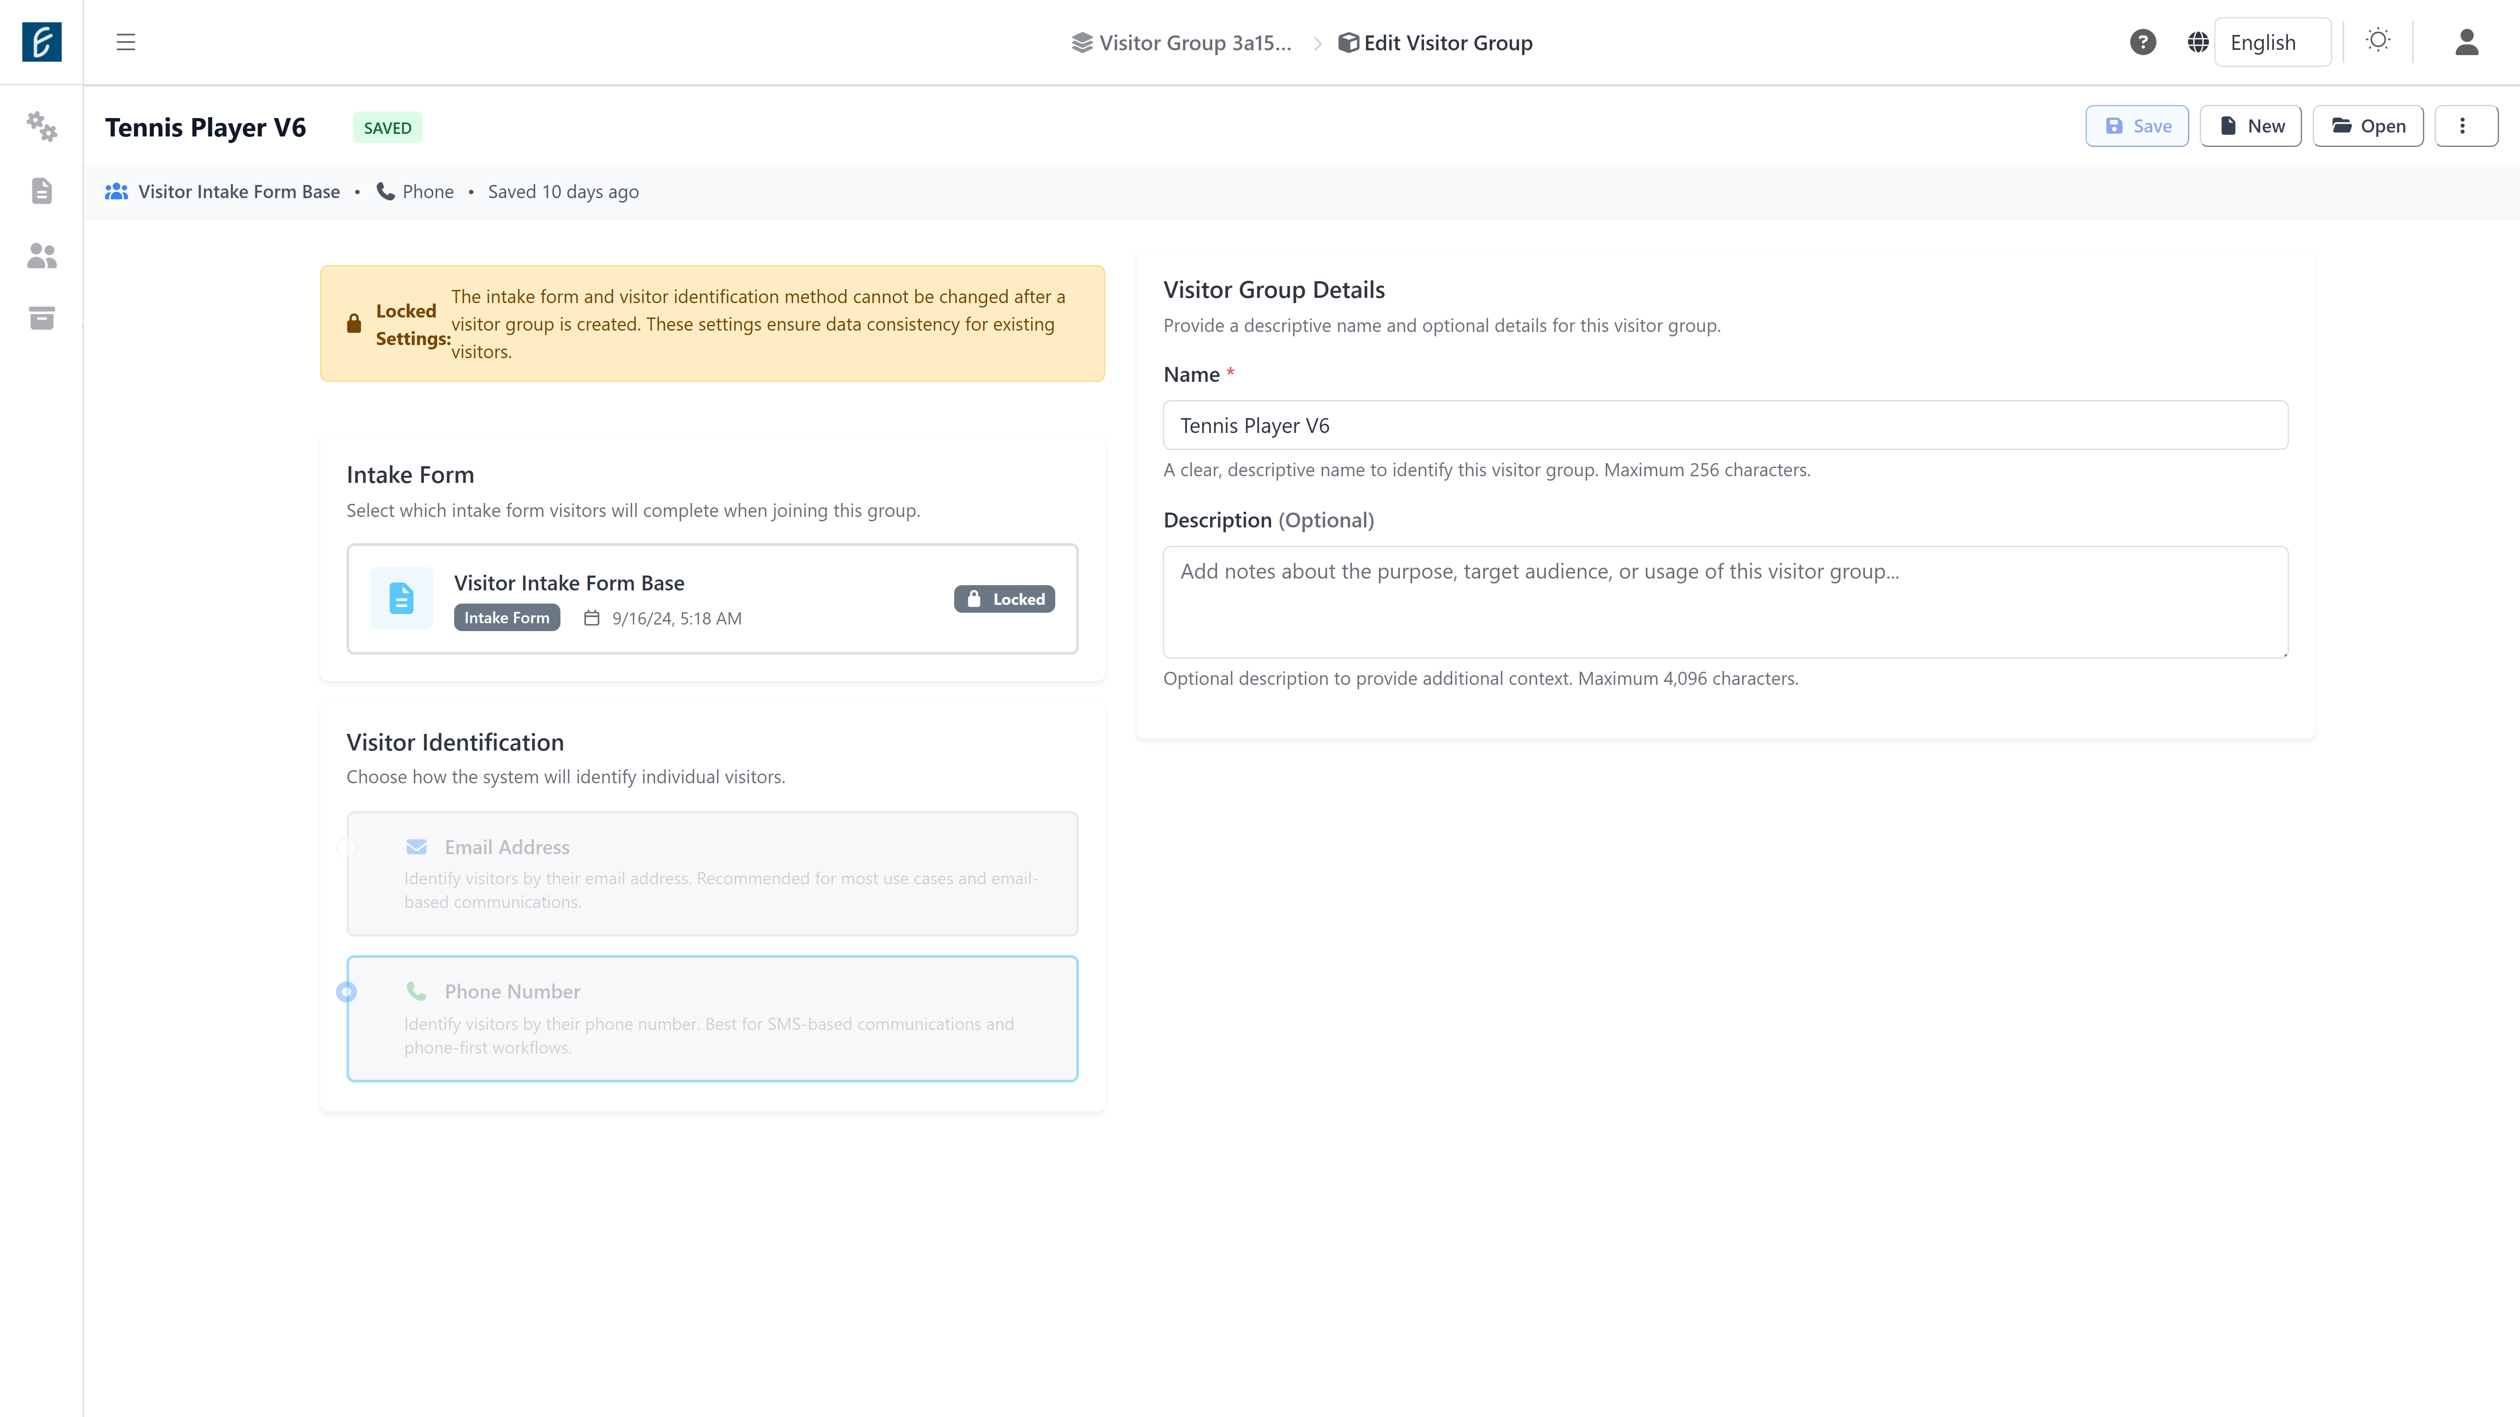Select Phone Number identification radio
The height and width of the screenshot is (1417, 2520).
tap(346, 991)
